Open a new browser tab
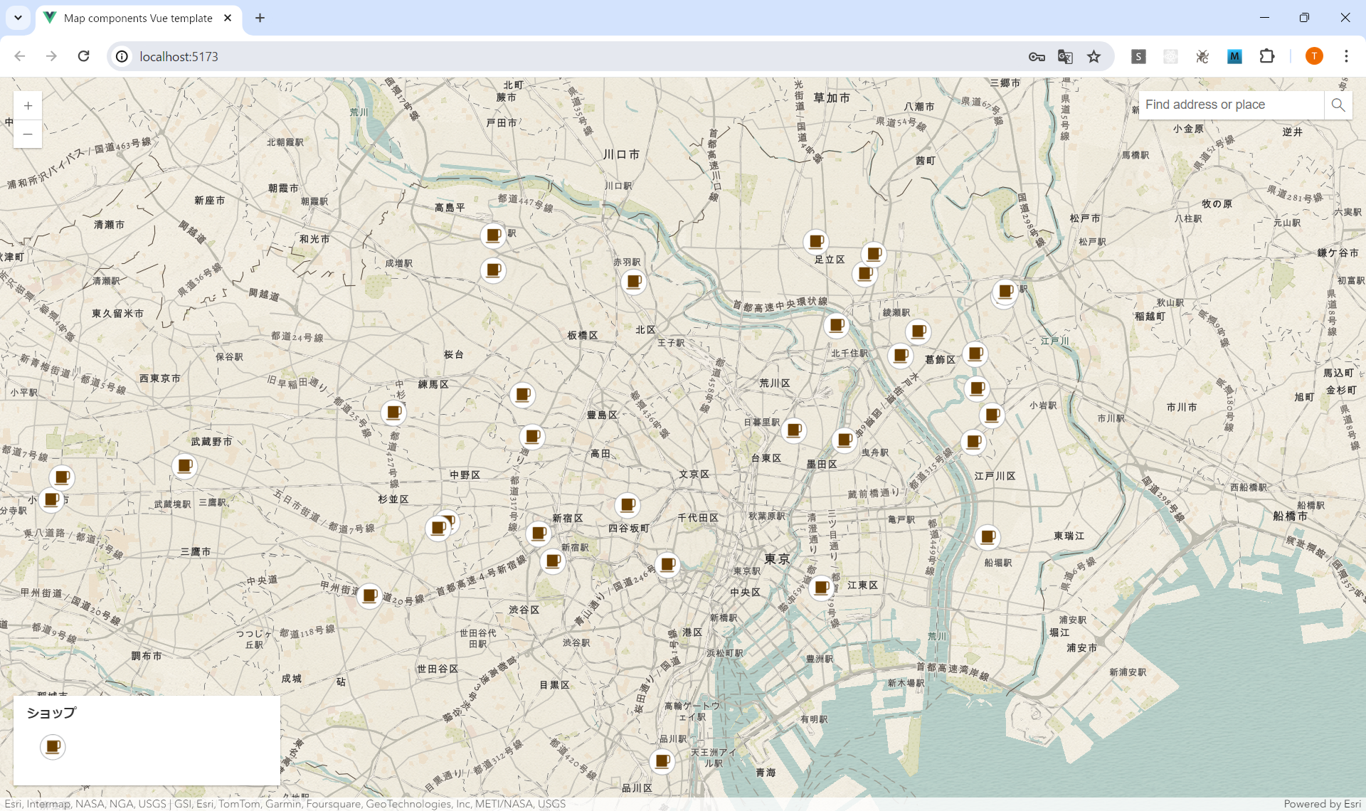The image size is (1366, 811). tap(259, 18)
